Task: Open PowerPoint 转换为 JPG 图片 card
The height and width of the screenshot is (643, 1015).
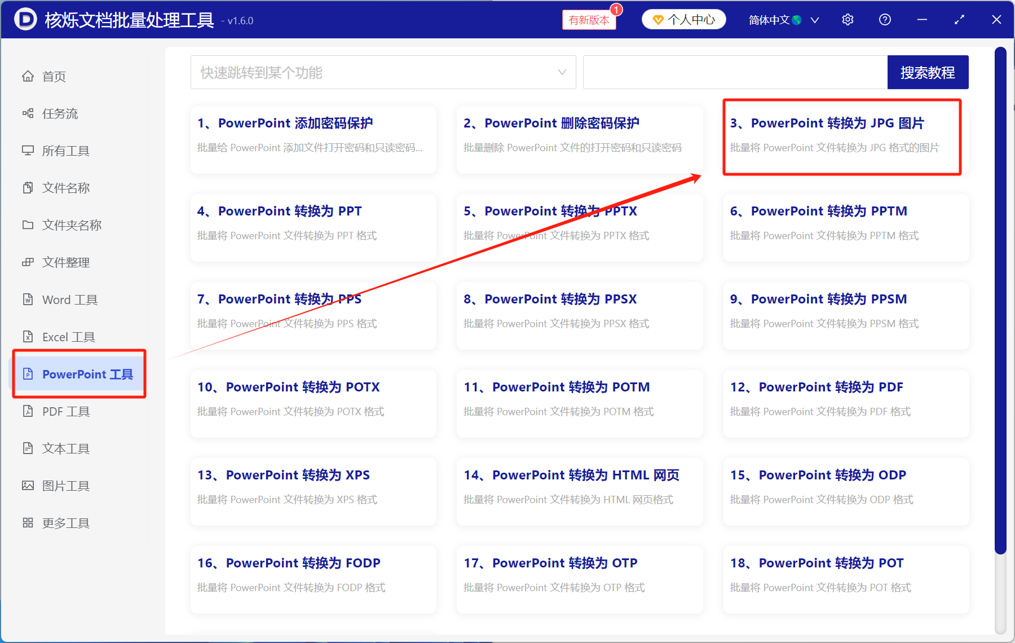Action: [x=846, y=140]
